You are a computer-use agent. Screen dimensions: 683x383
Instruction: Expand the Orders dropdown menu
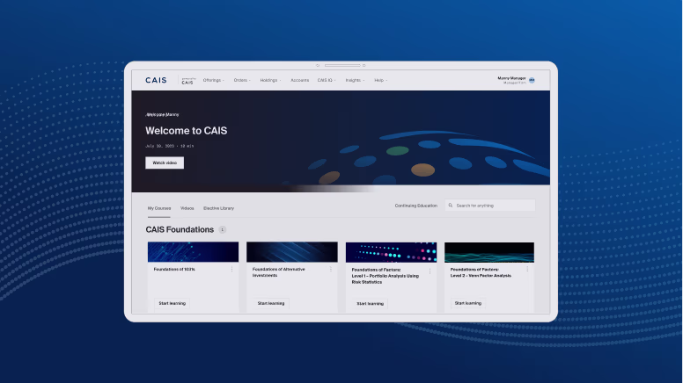coord(242,80)
